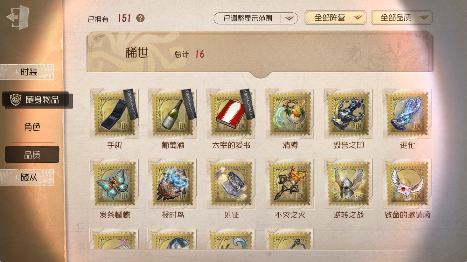
Task: Open the 已调整显示范围 dropdown
Action: point(256,18)
